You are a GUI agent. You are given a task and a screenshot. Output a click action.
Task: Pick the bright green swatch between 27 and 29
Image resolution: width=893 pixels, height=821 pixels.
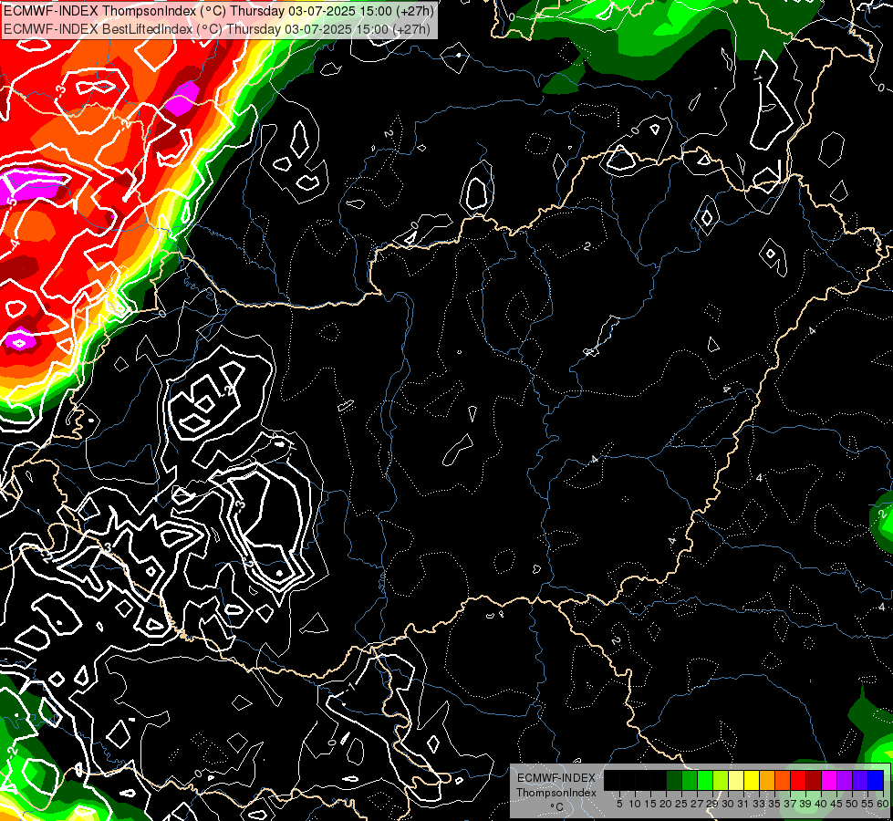click(x=705, y=781)
